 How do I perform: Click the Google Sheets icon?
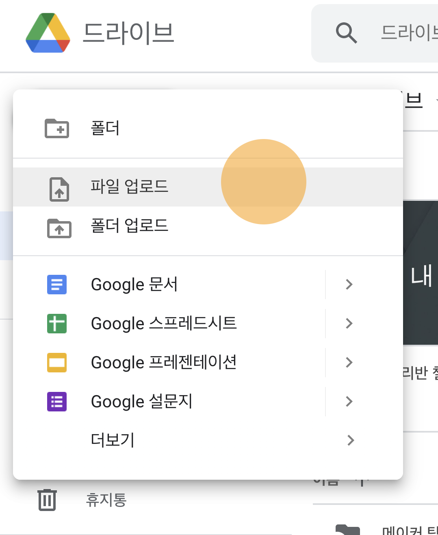click(x=57, y=324)
